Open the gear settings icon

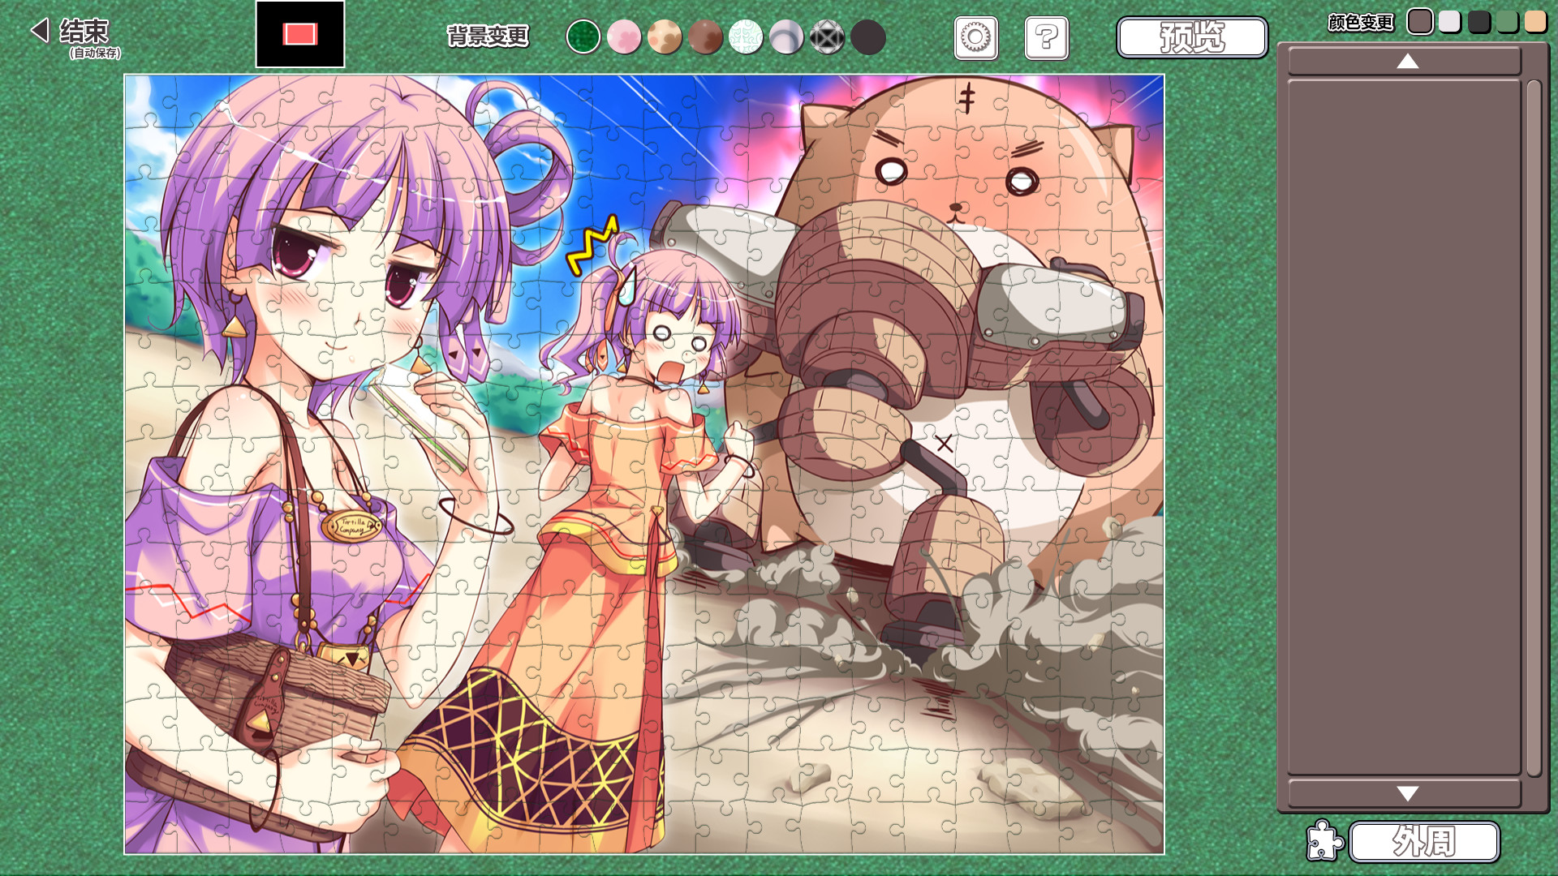tap(975, 38)
